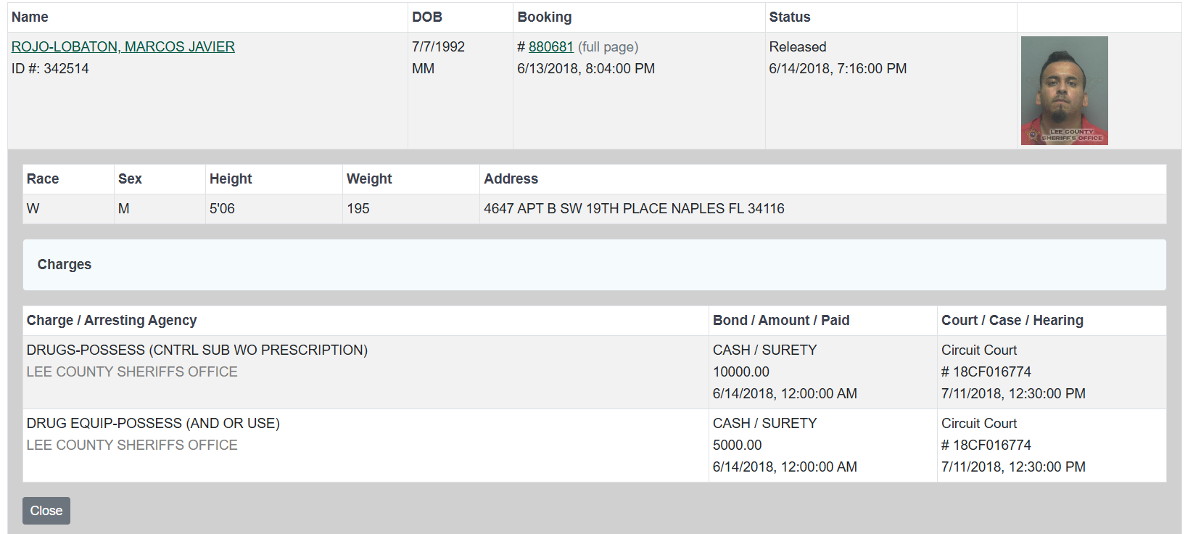
Task: Click the DOB column header
Action: [x=427, y=17]
